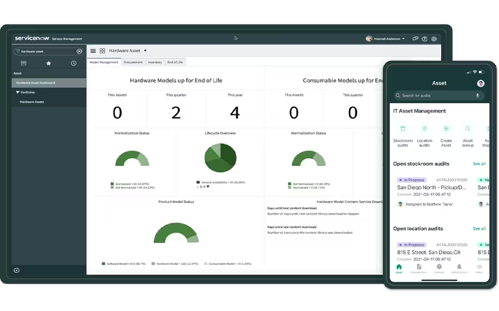The image size is (499, 311).
Task: Switch to the Model Management tab
Action: click(104, 62)
